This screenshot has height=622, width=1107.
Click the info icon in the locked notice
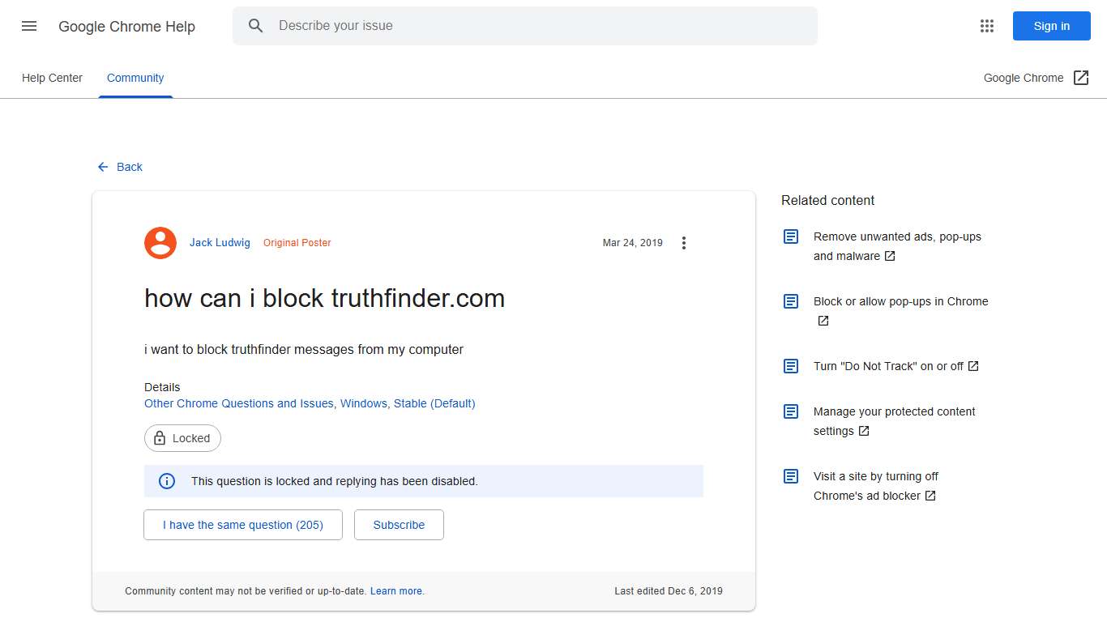tap(166, 480)
